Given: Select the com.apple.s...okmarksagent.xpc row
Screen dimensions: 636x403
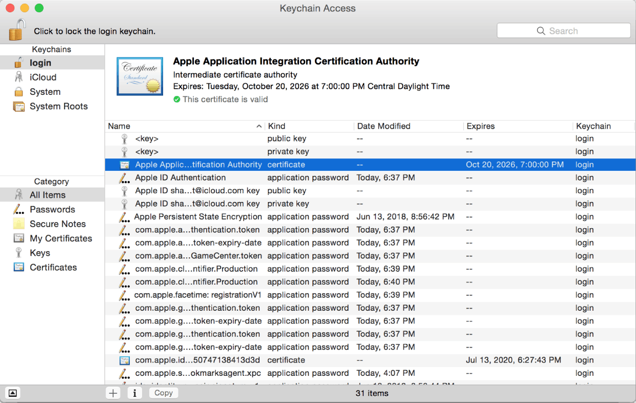Looking at the screenshot, I should point(370,373).
